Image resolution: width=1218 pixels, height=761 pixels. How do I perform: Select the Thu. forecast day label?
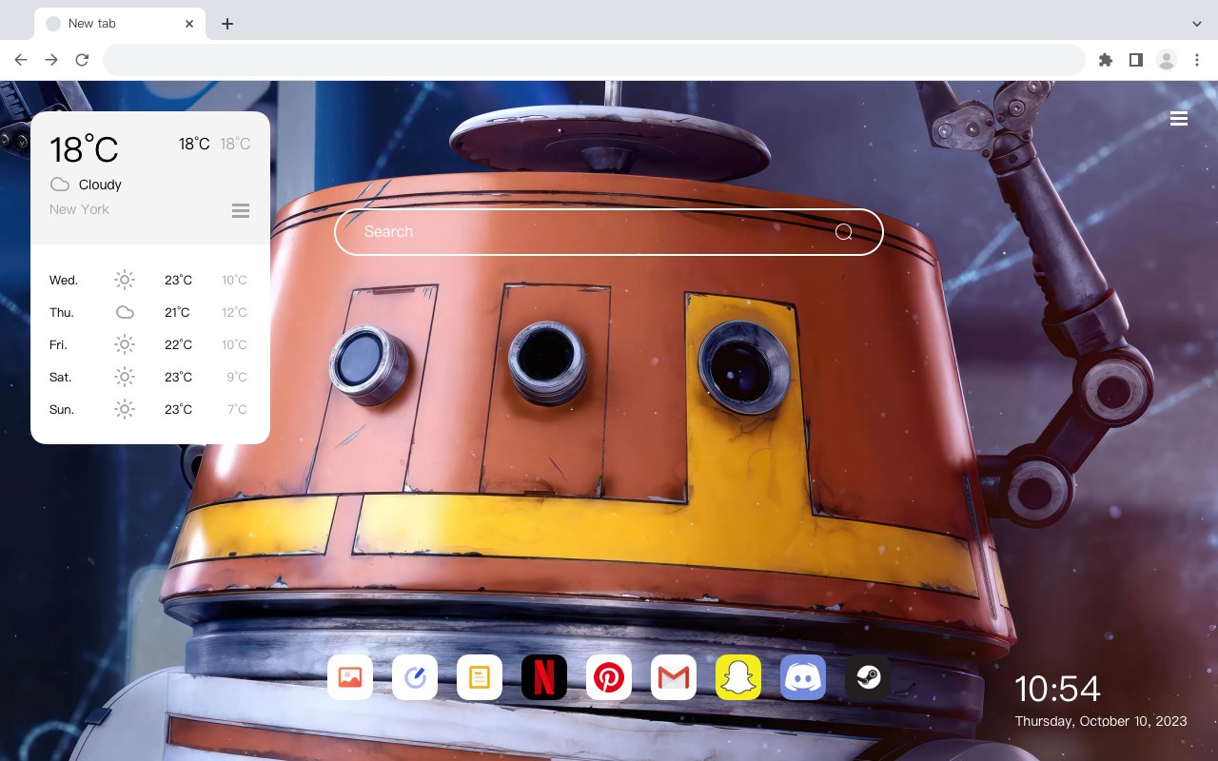coord(62,312)
